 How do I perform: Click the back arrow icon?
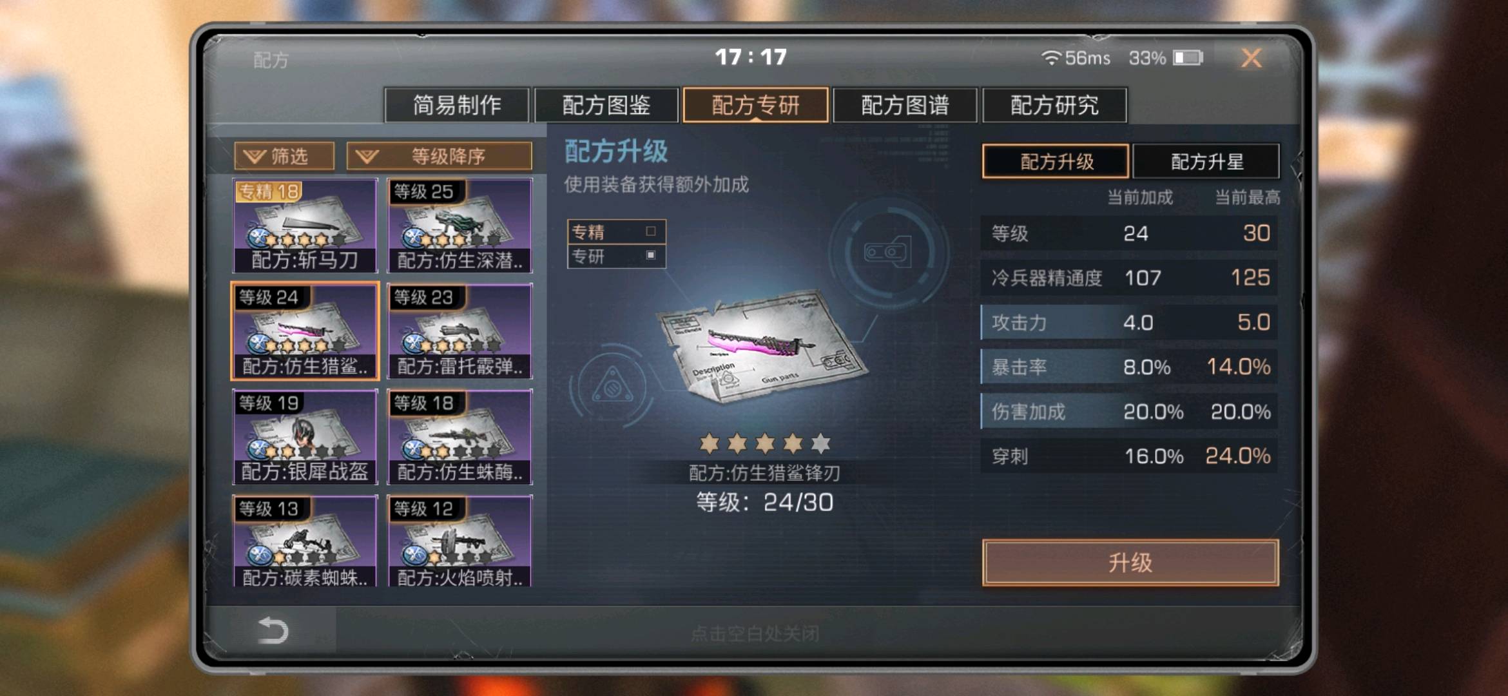click(273, 630)
